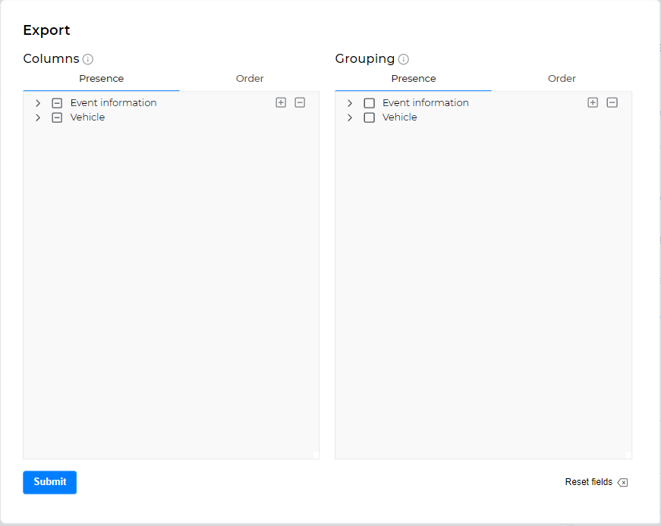Expand Vehicle node in Columns
Screen dimensions: 661x526
click(38, 117)
